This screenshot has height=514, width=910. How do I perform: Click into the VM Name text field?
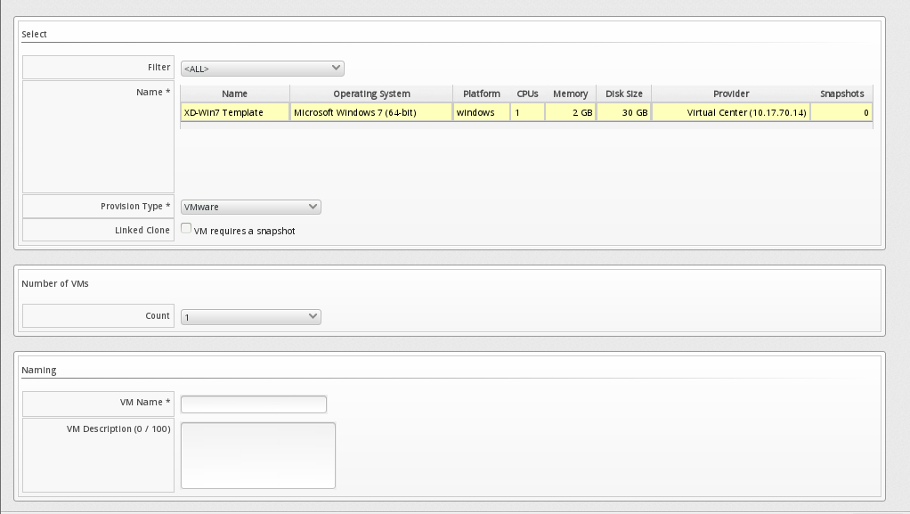pyautogui.click(x=254, y=404)
